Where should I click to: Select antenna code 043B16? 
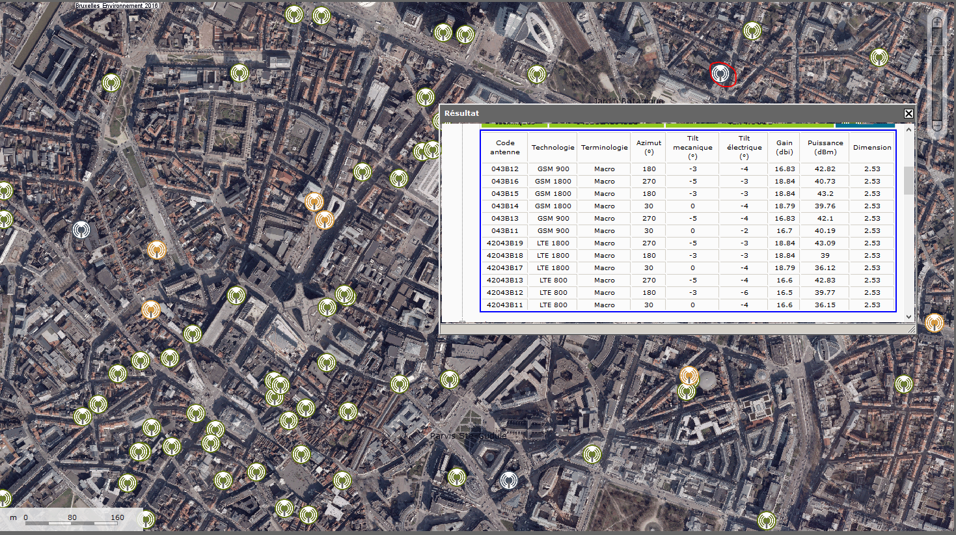tap(505, 182)
